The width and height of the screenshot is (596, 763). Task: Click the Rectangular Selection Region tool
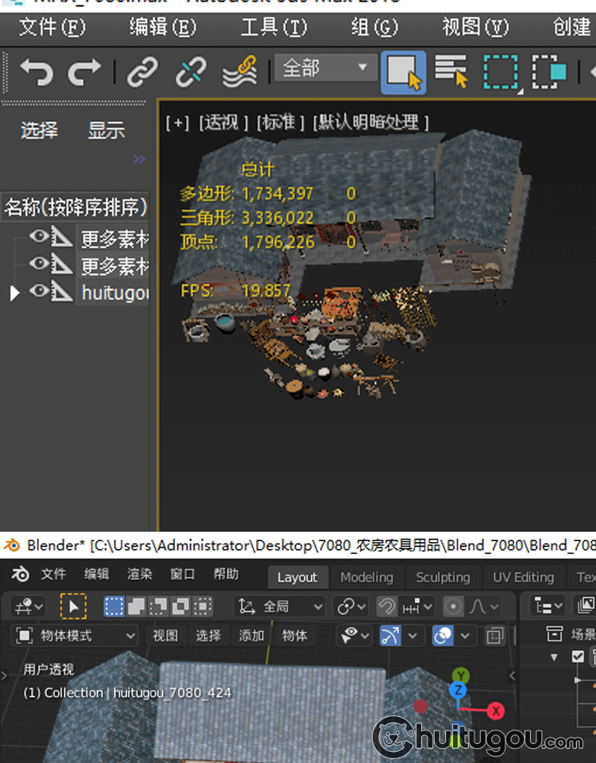click(x=501, y=72)
